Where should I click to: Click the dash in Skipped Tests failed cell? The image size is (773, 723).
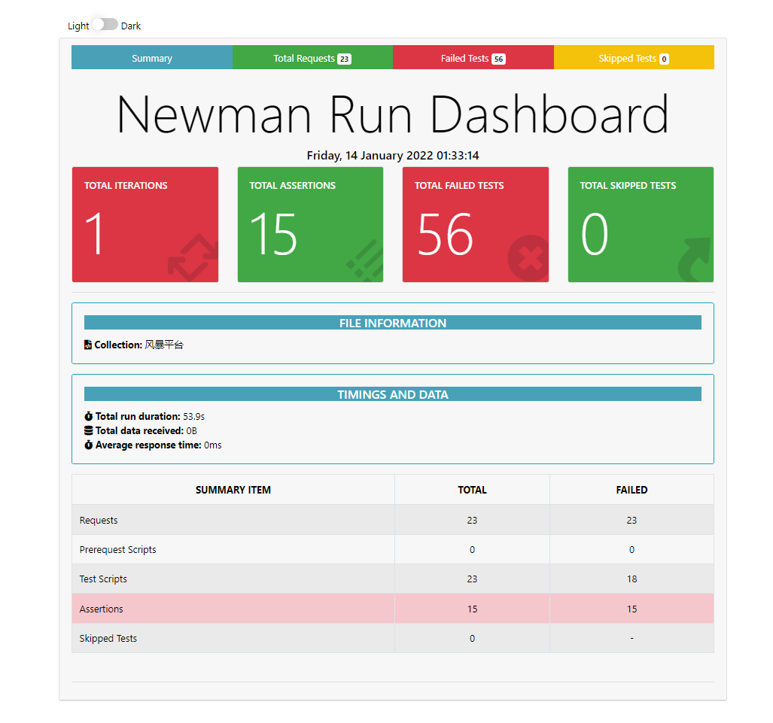pos(632,639)
